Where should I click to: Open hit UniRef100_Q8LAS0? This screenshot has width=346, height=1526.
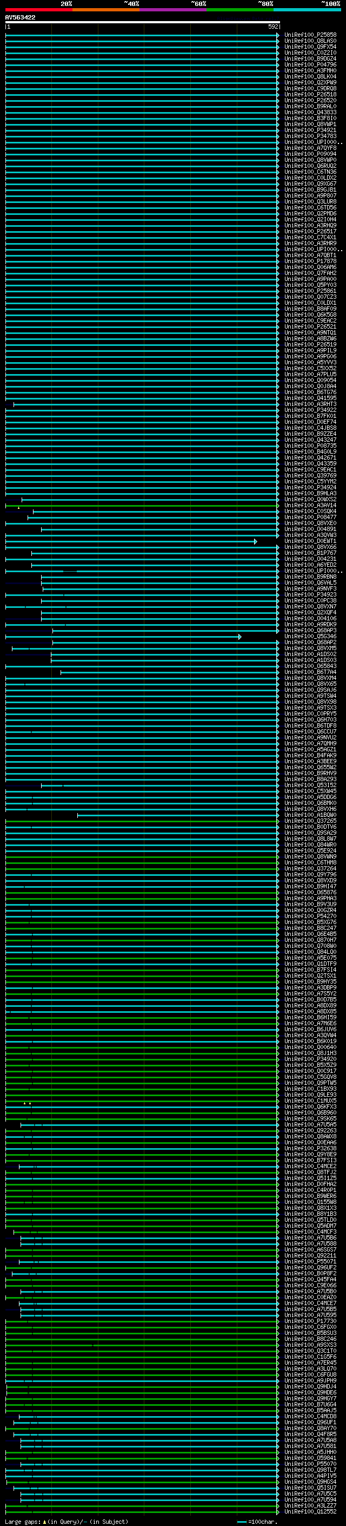[x=310, y=41]
